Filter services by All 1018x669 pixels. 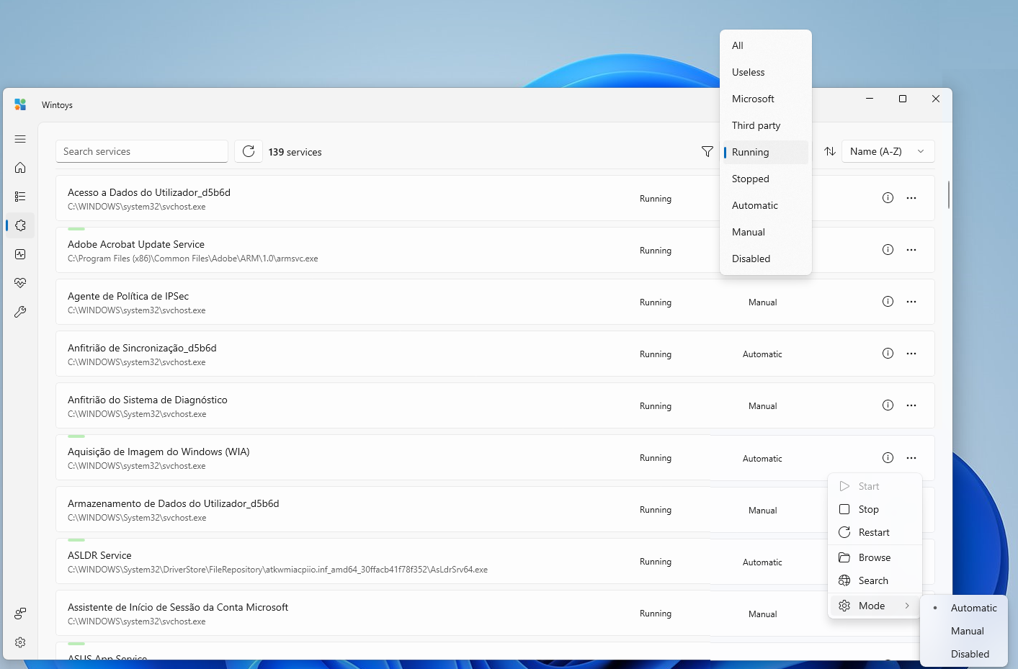[766, 45]
